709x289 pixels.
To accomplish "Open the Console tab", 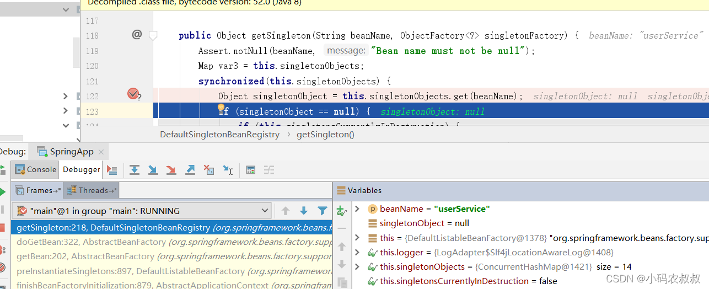I will point(36,169).
